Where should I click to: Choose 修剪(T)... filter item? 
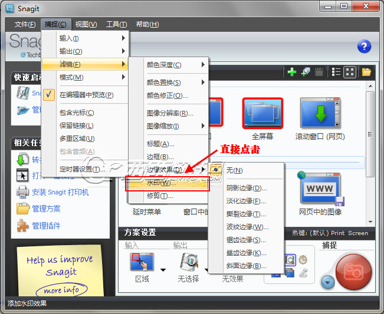coord(168,196)
